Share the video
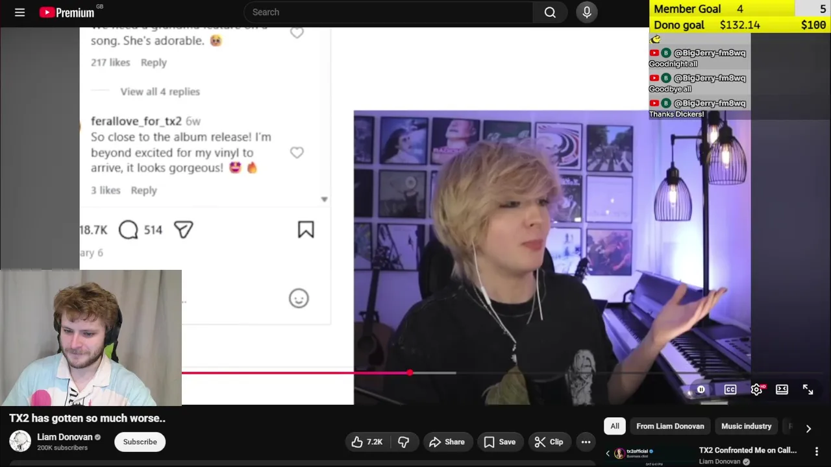The image size is (831, 467). coord(447,442)
